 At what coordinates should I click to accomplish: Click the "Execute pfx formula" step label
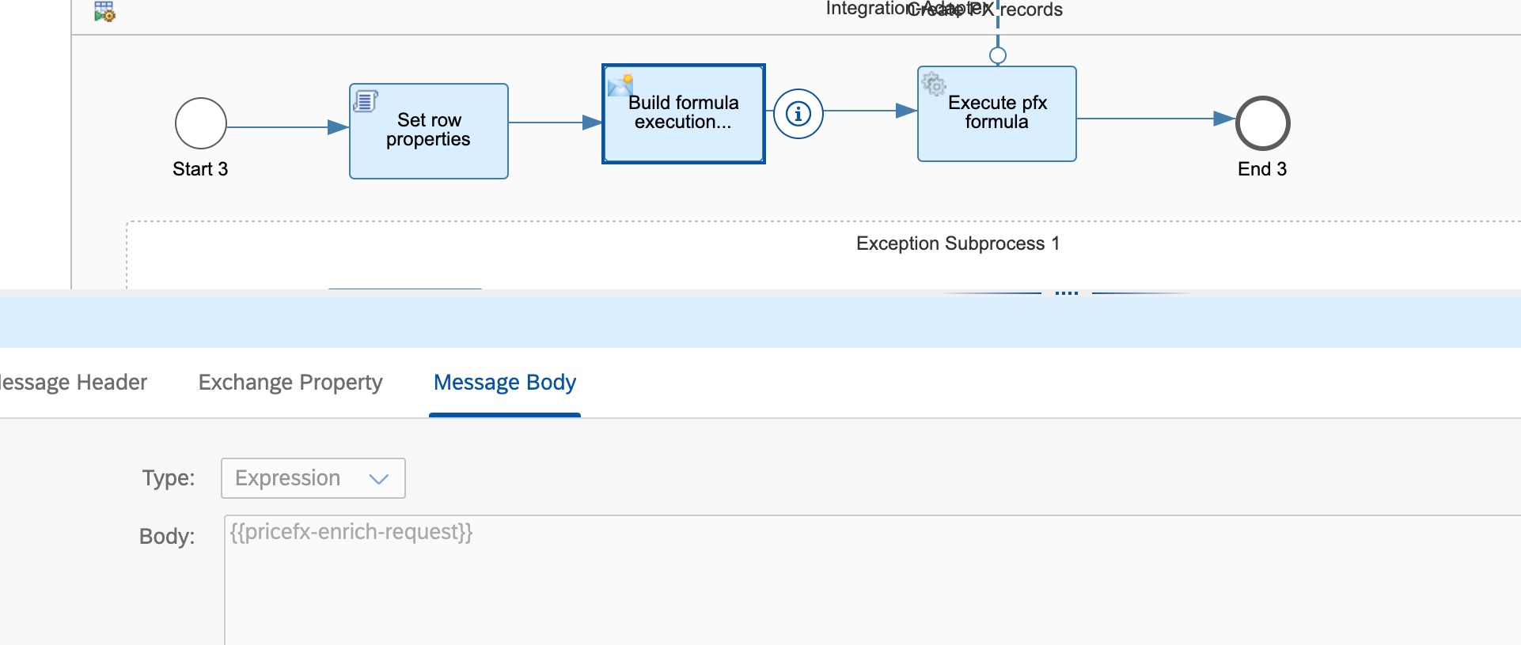coord(997,112)
